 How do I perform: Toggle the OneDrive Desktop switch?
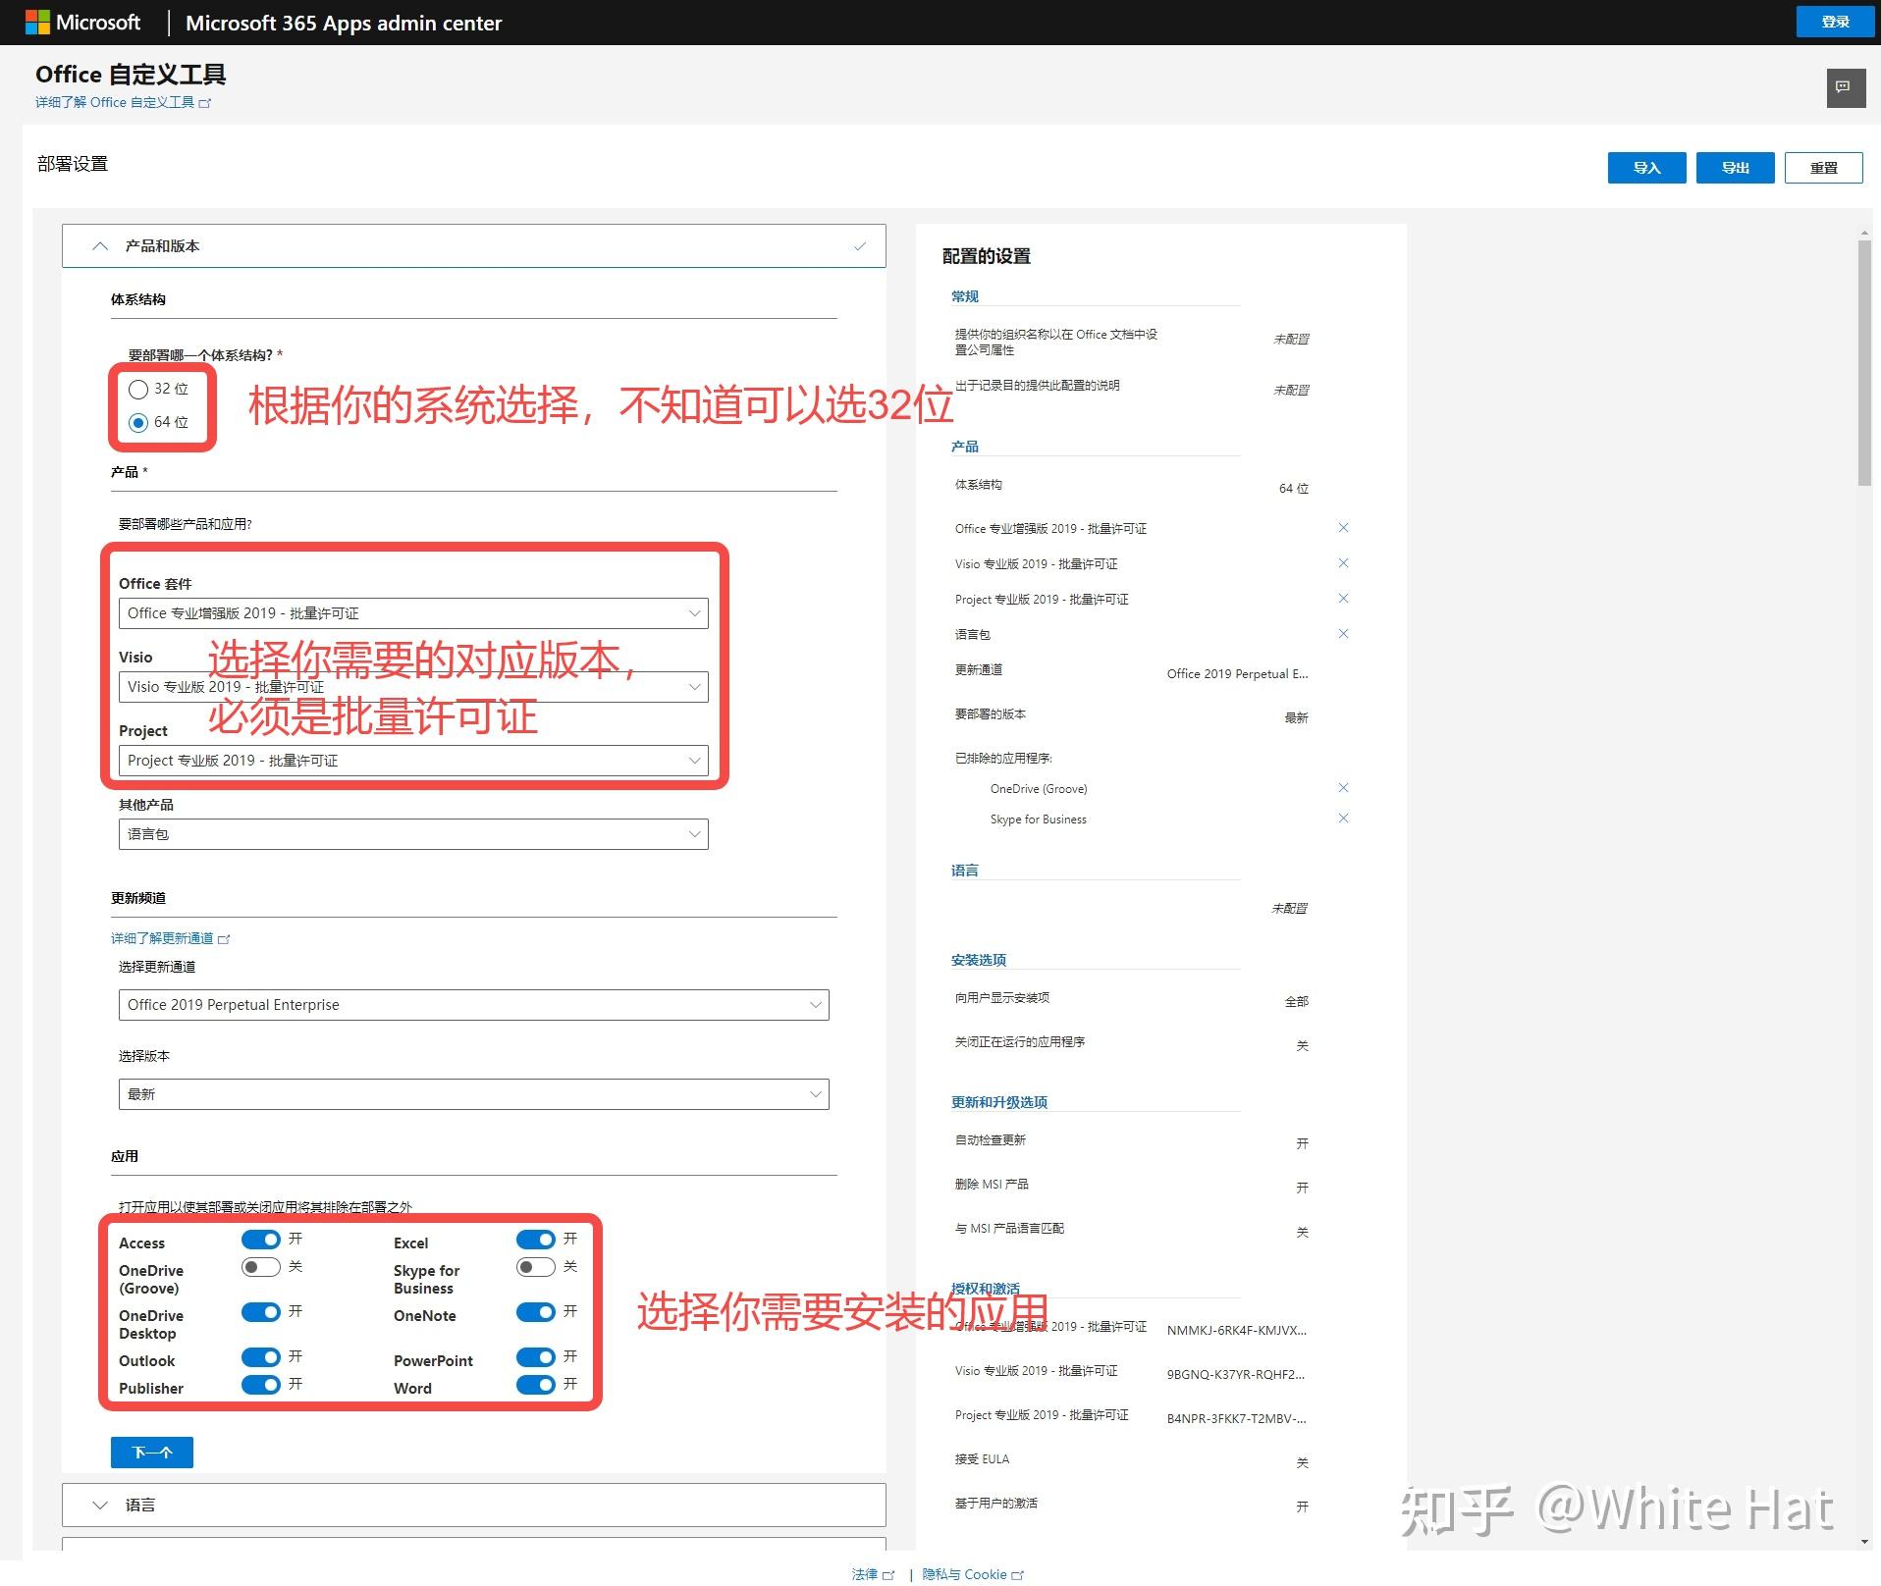coord(261,1312)
